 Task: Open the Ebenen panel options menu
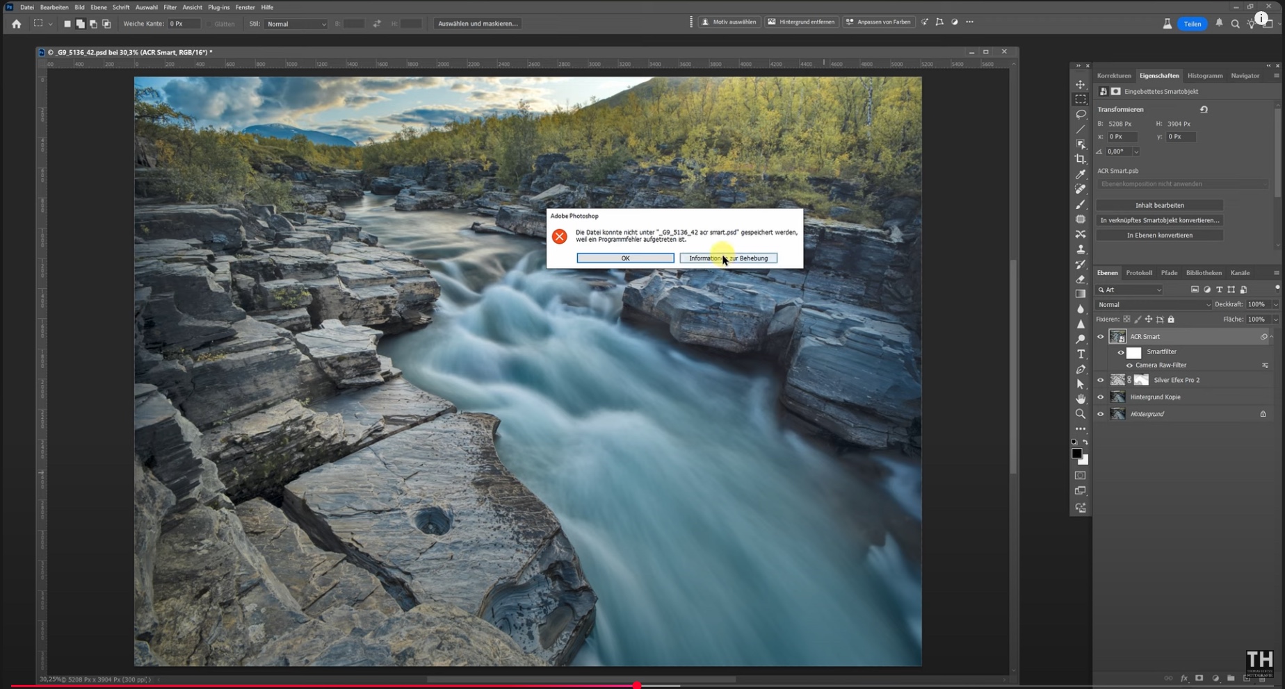[x=1277, y=273]
